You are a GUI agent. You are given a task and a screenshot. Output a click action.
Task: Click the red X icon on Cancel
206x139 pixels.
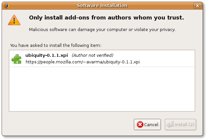tap(140, 124)
